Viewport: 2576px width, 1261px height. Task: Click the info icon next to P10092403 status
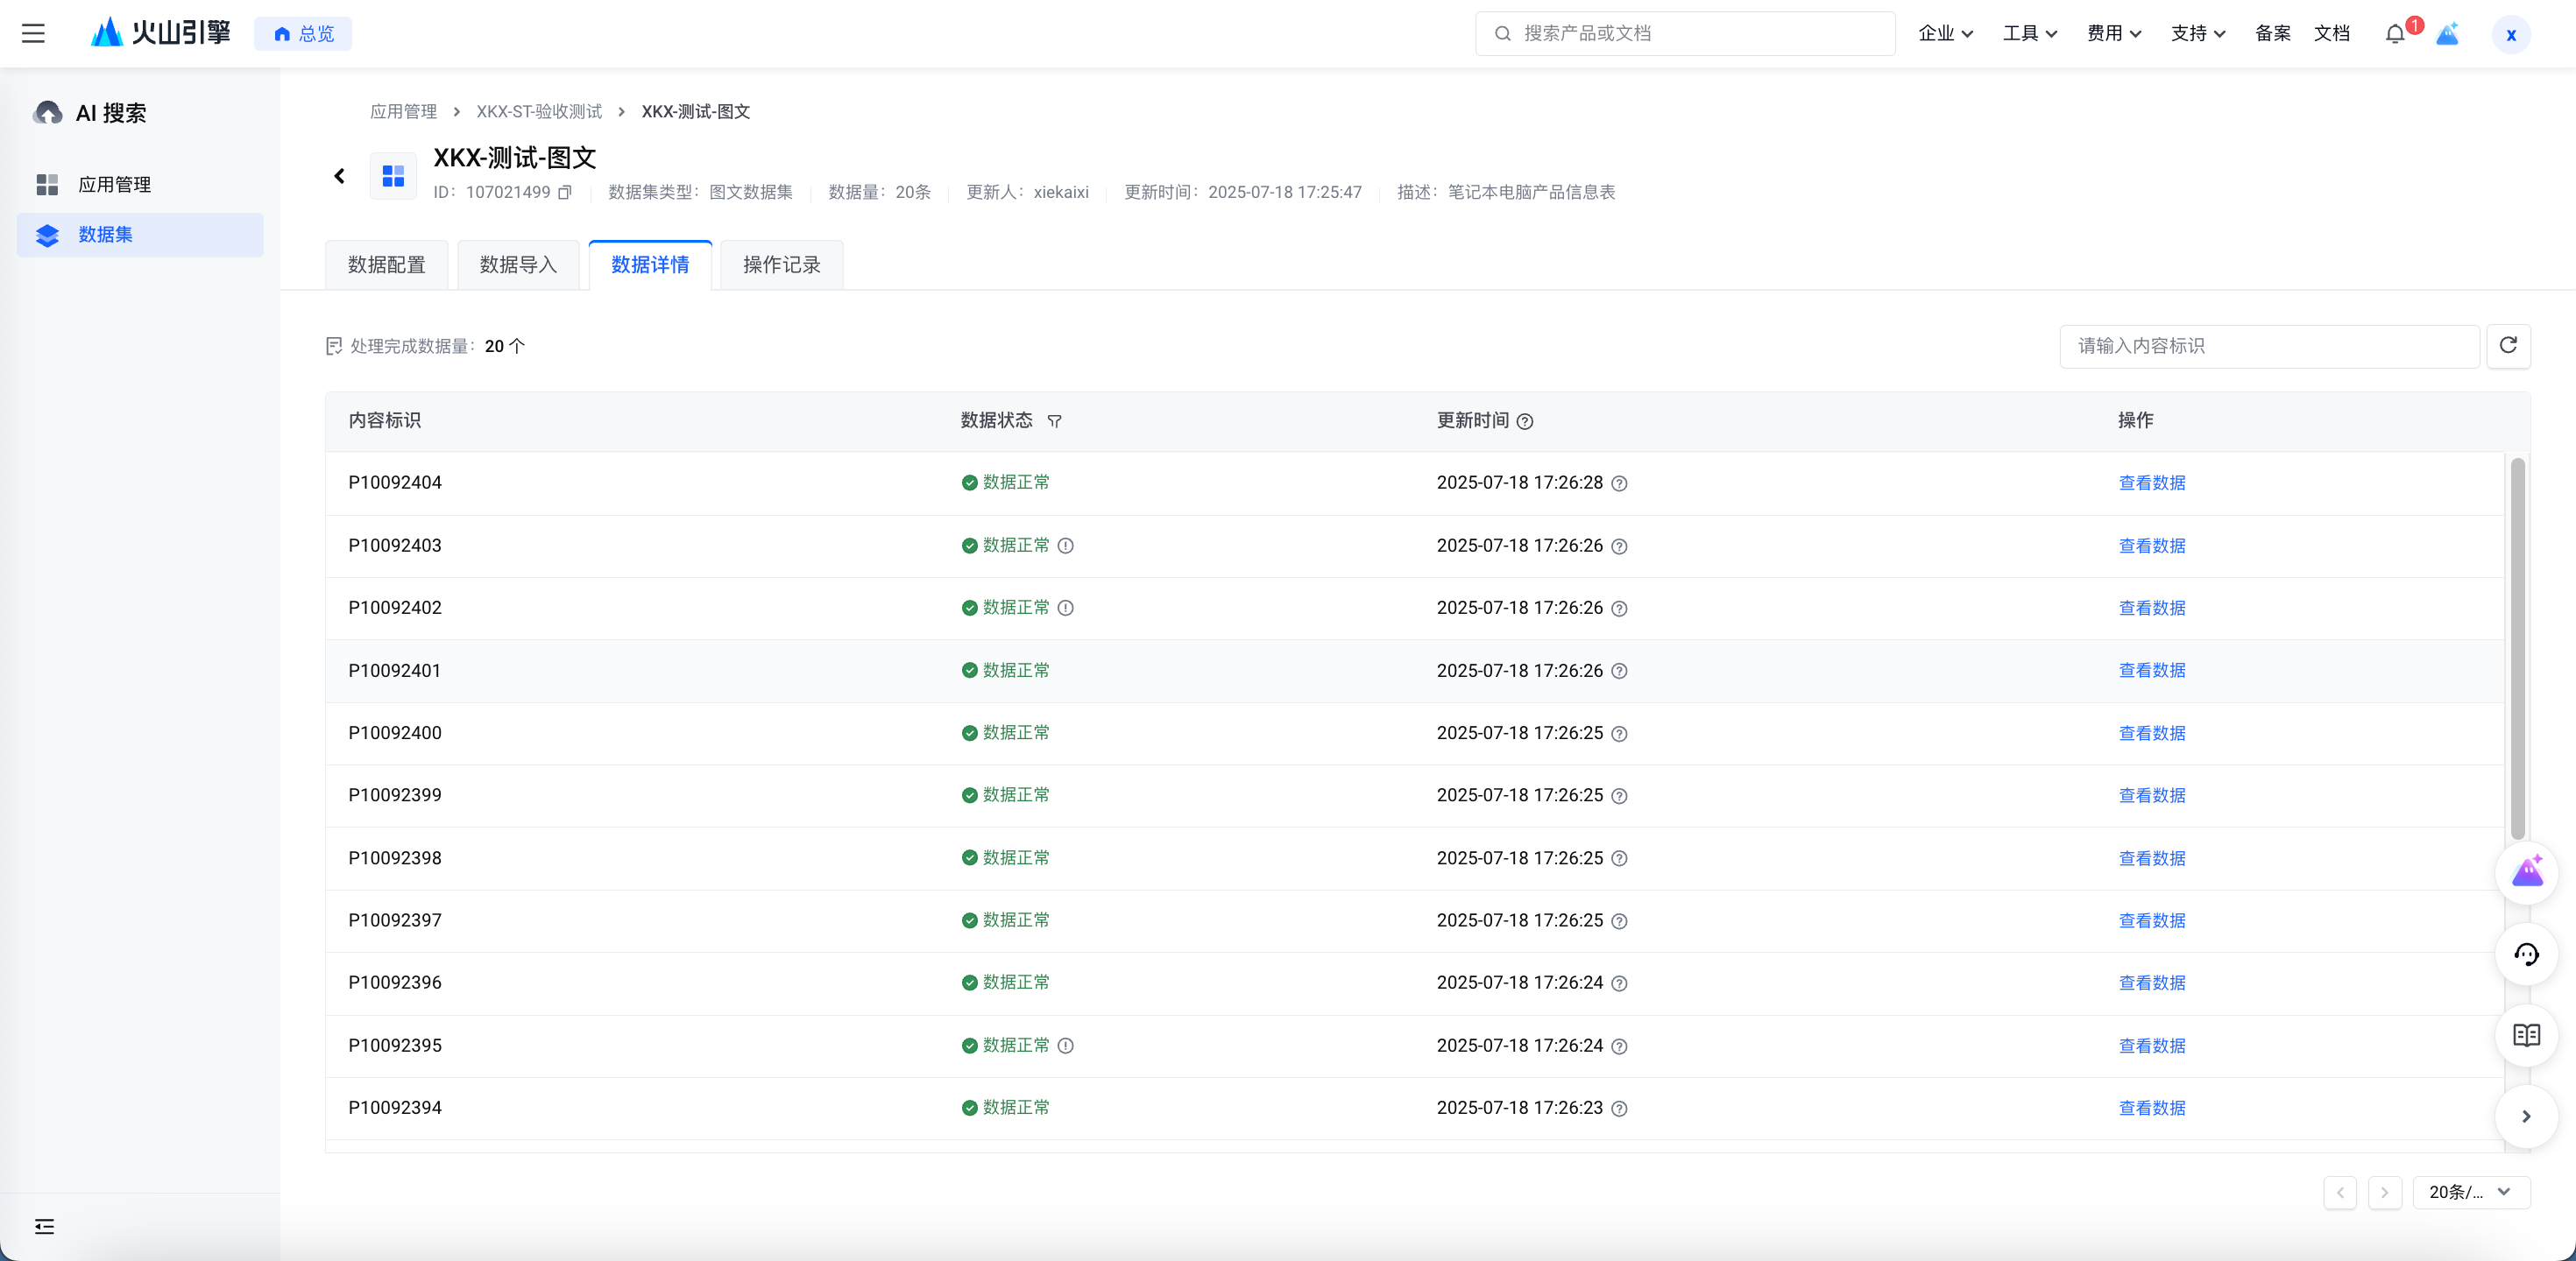tap(1066, 546)
